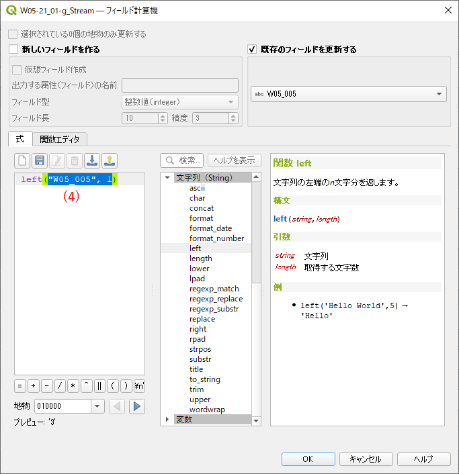Click the ヘルプを表示 button

(x=234, y=160)
